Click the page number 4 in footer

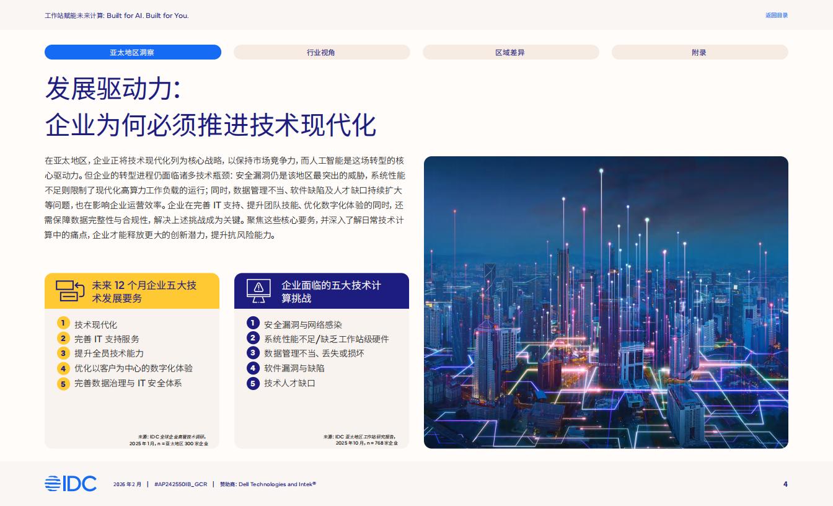pyautogui.click(x=785, y=484)
